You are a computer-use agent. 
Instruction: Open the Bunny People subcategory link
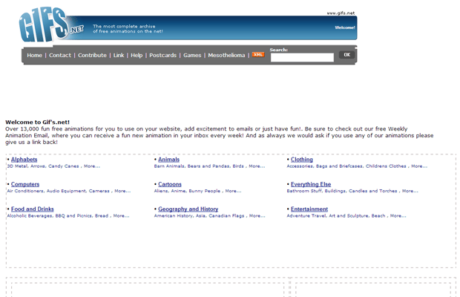tap(205, 191)
